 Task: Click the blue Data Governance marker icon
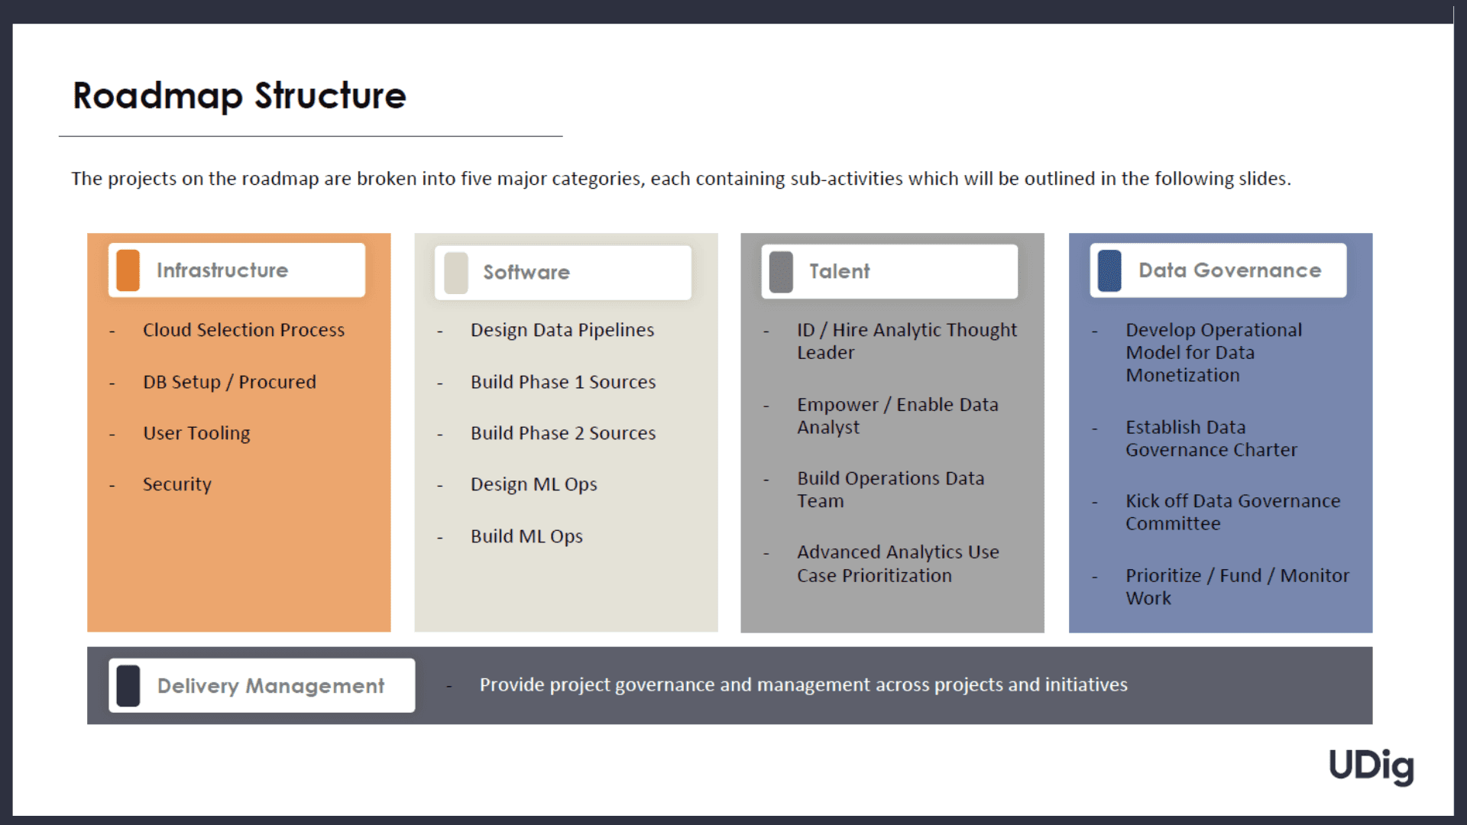(x=1109, y=270)
